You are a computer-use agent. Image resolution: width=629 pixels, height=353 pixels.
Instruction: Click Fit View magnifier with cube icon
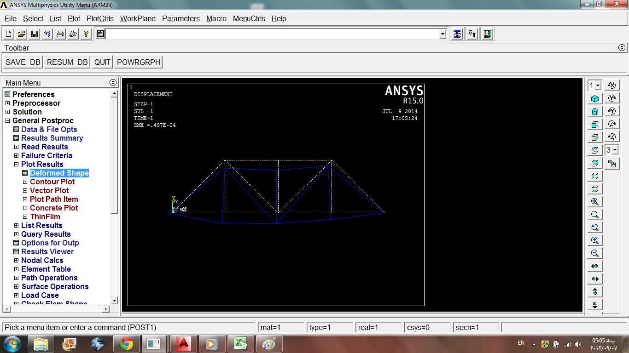point(595,202)
